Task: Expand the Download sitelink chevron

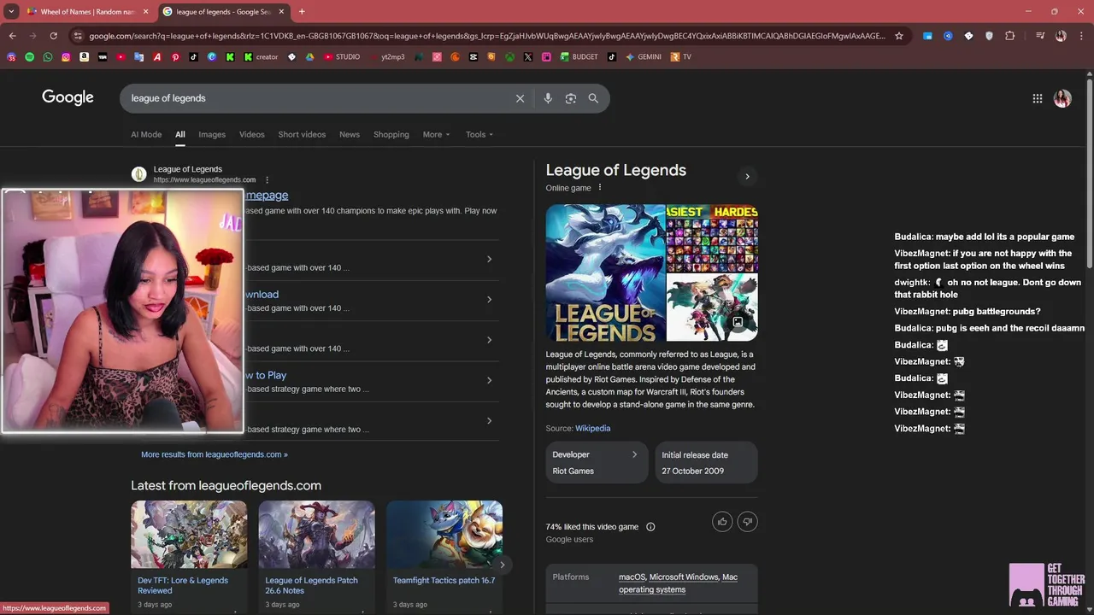Action: tap(489, 300)
